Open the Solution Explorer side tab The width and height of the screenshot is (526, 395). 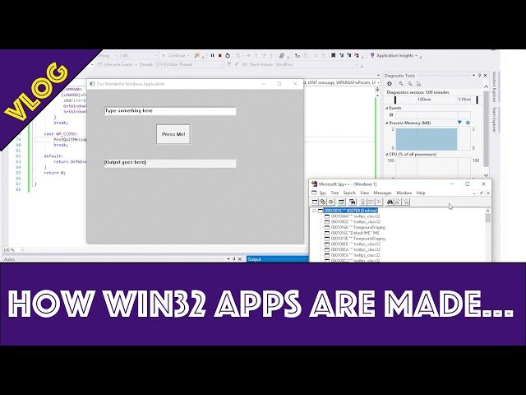point(494,87)
